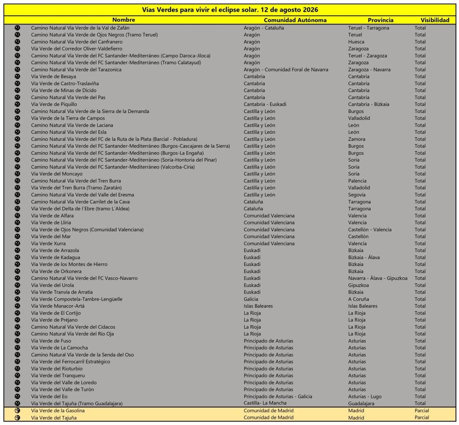The image size is (459, 425).
Task: Click eclipse icon next to Vía Verde de Fuso
Action: [x=17, y=341]
